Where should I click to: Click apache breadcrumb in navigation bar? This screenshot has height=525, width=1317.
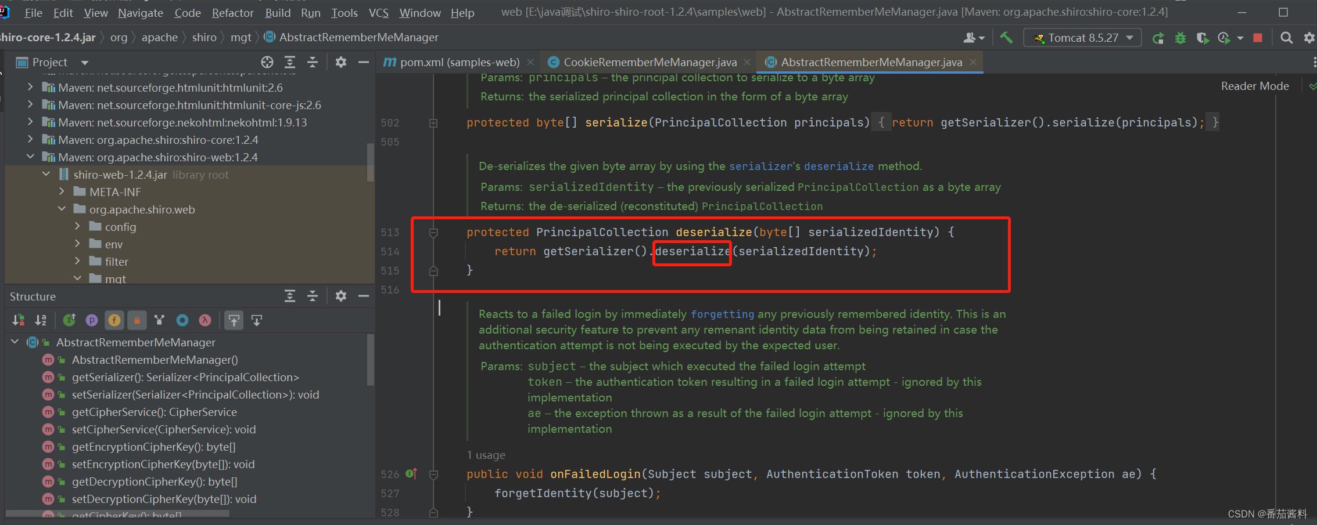(159, 37)
